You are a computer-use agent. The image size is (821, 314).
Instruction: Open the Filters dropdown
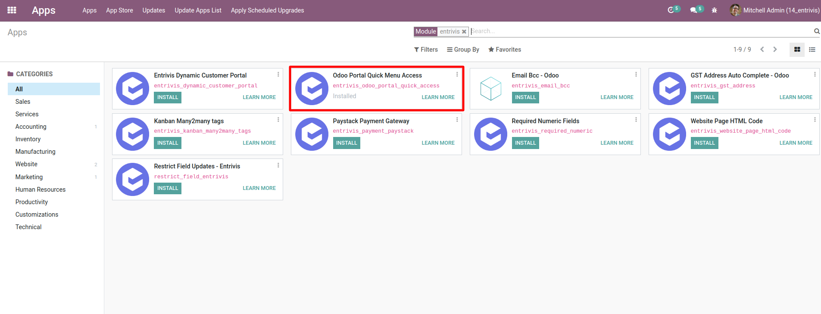[x=426, y=50]
